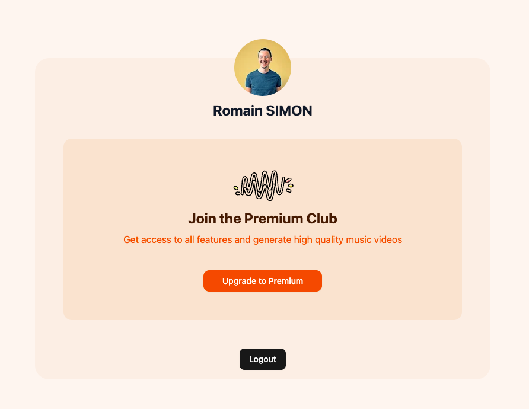Click the word Club in heading
529x409 pixels.
[321, 219]
